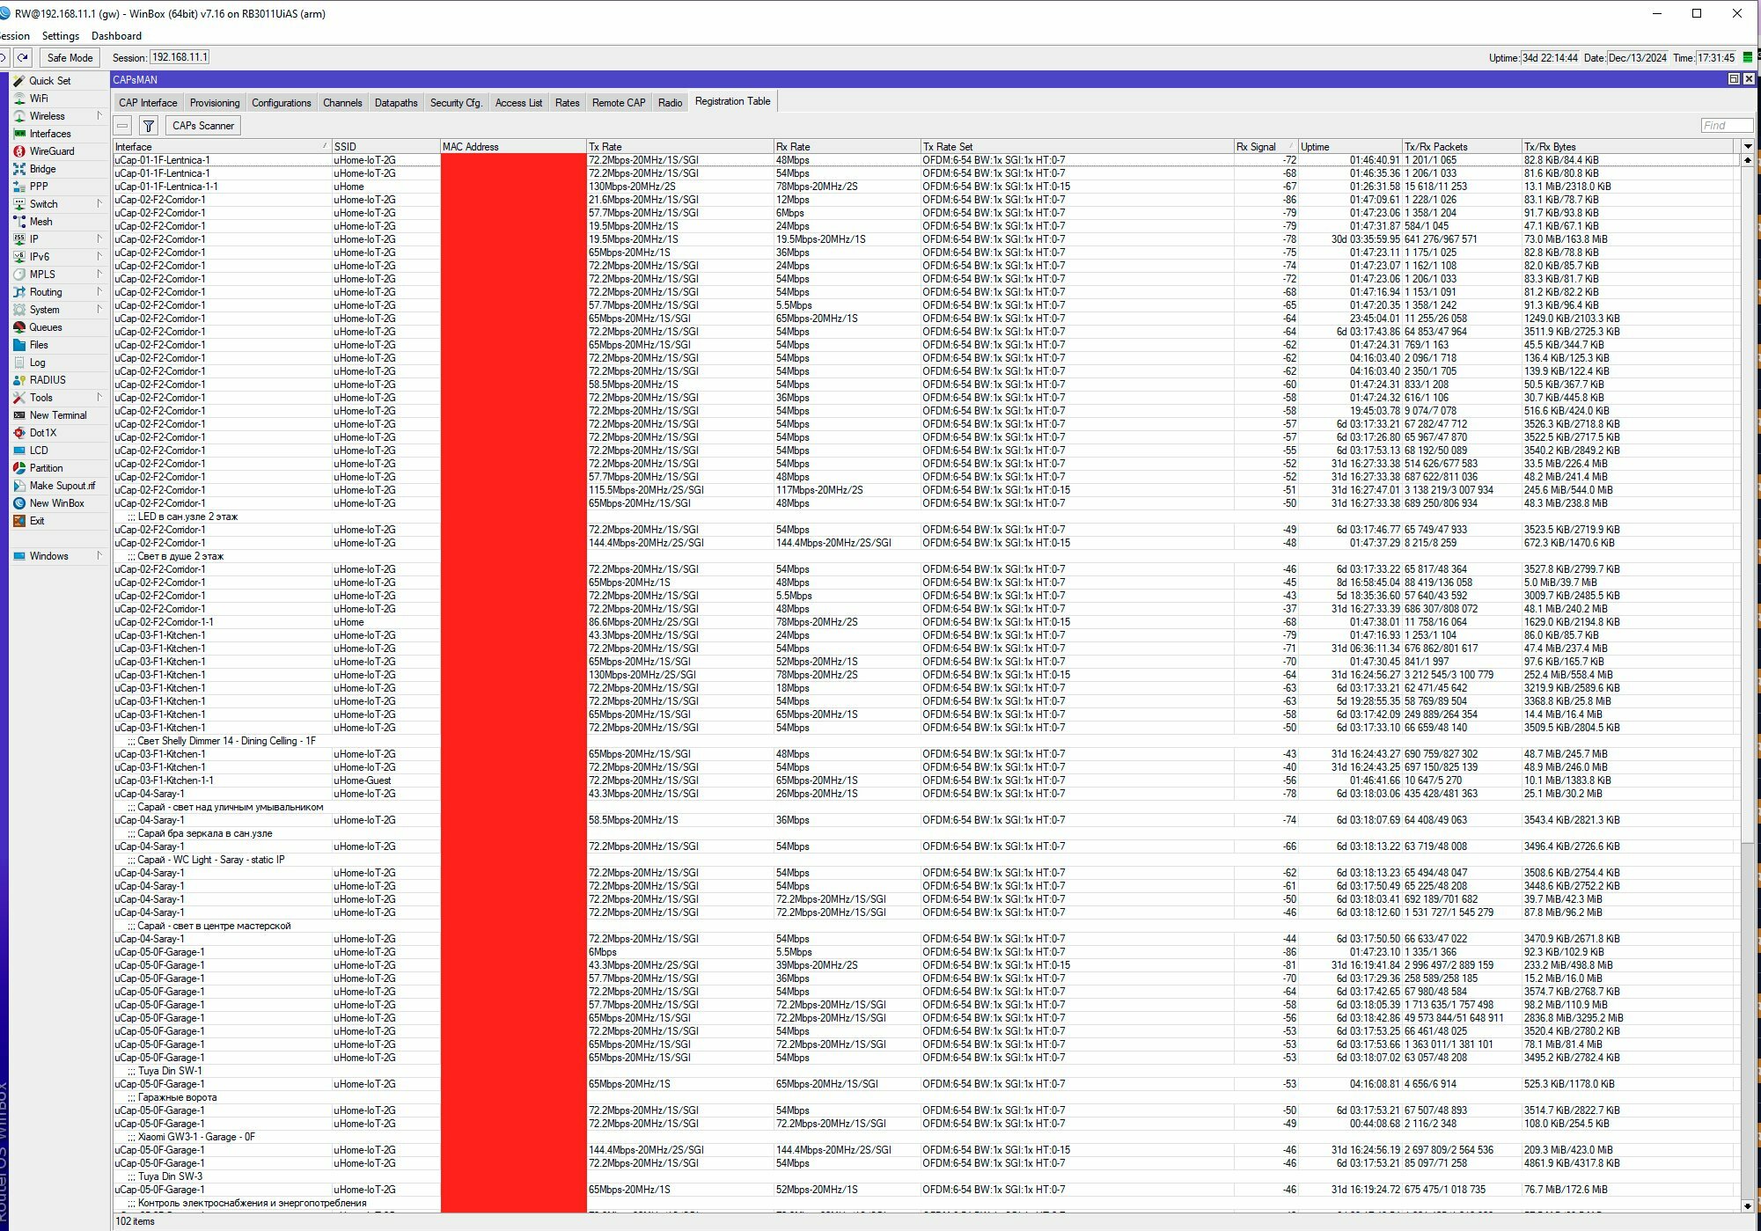The height and width of the screenshot is (1231, 1761).
Task: Switch to the CAP Interface tab
Action: (148, 103)
